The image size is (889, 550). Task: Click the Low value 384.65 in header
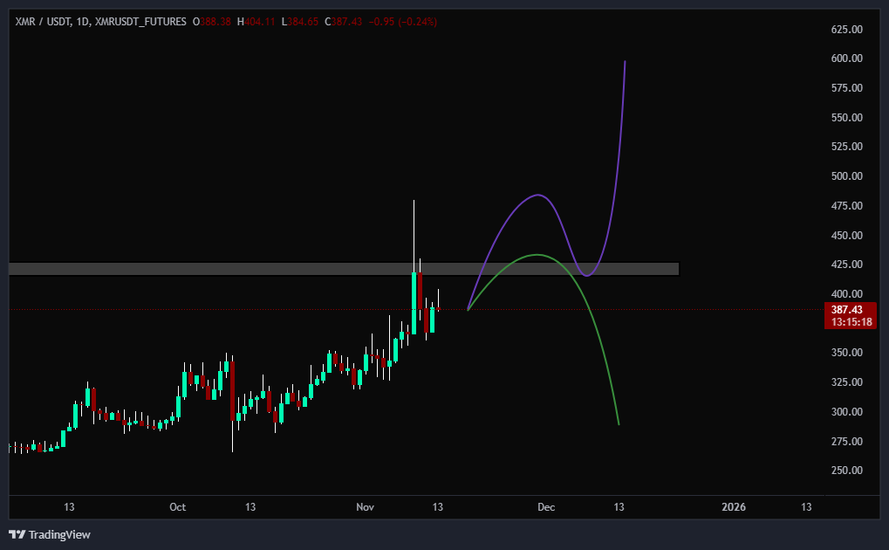(302, 22)
